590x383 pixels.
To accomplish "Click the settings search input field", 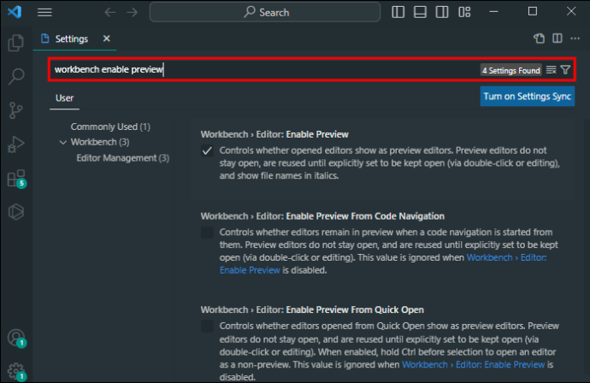I will tap(257, 69).
